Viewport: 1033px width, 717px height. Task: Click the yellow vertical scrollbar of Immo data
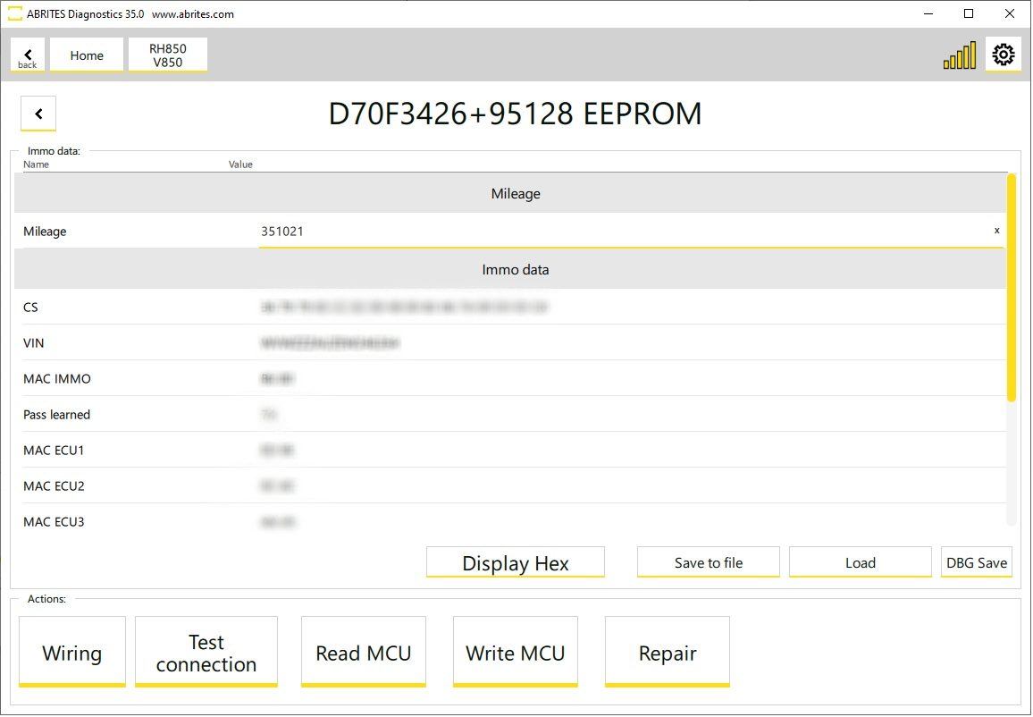(1012, 287)
